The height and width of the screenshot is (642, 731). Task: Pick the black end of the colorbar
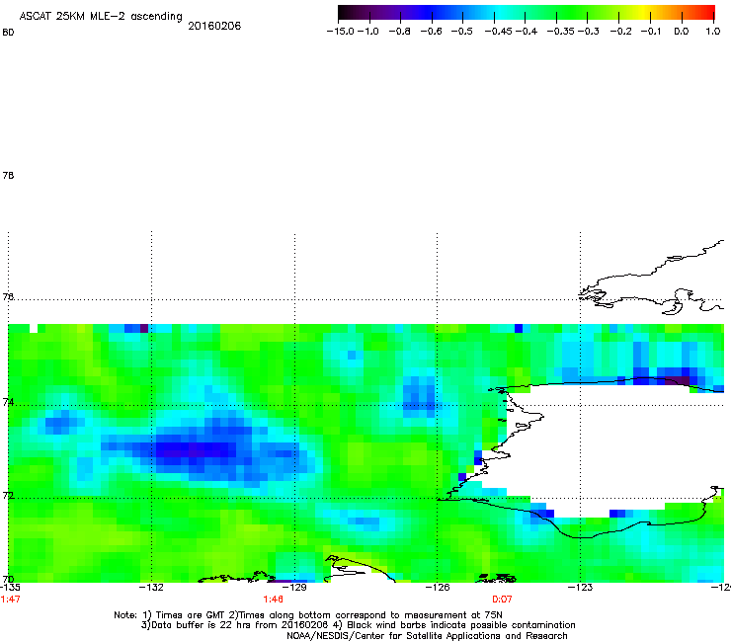tap(345, 13)
